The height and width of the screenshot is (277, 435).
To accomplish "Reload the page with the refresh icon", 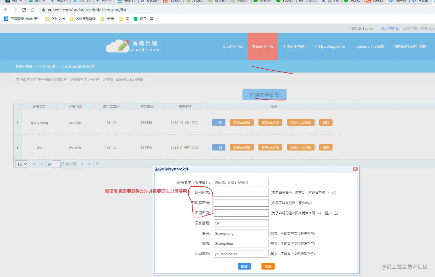I will click(24, 10).
